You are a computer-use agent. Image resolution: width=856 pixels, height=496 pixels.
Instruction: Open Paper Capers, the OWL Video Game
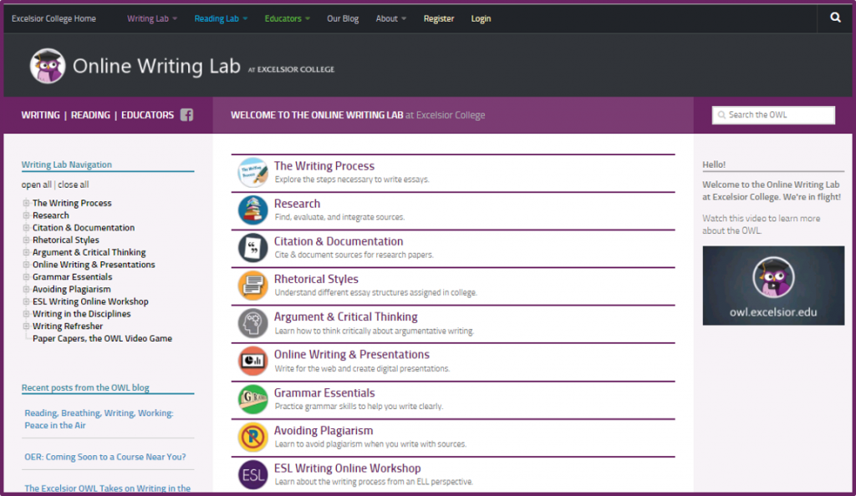102,338
